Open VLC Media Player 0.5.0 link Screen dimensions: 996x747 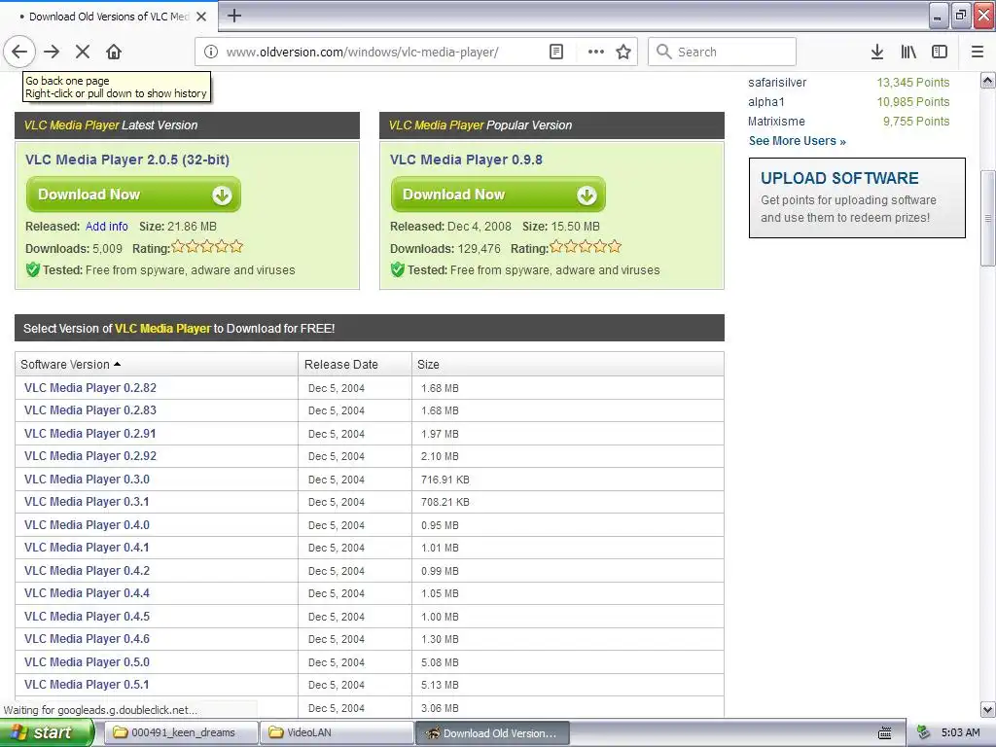(87, 661)
